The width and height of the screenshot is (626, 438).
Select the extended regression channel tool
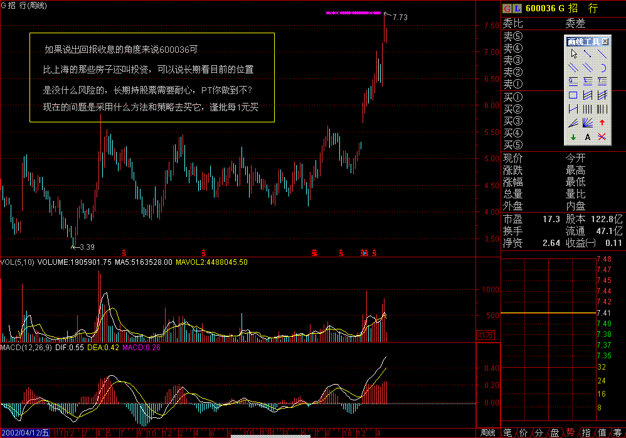tap(602, 95)
